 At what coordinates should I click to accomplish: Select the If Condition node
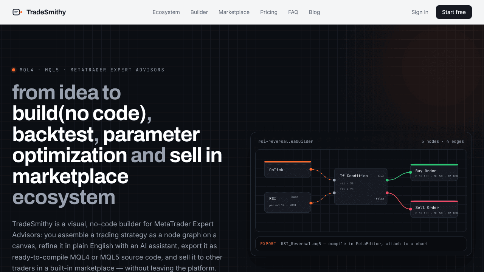coord(361,187)
